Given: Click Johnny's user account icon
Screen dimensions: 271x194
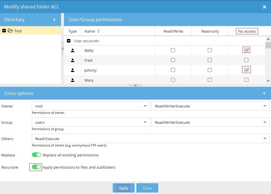Looking at the screenshot, I should 72,70.
